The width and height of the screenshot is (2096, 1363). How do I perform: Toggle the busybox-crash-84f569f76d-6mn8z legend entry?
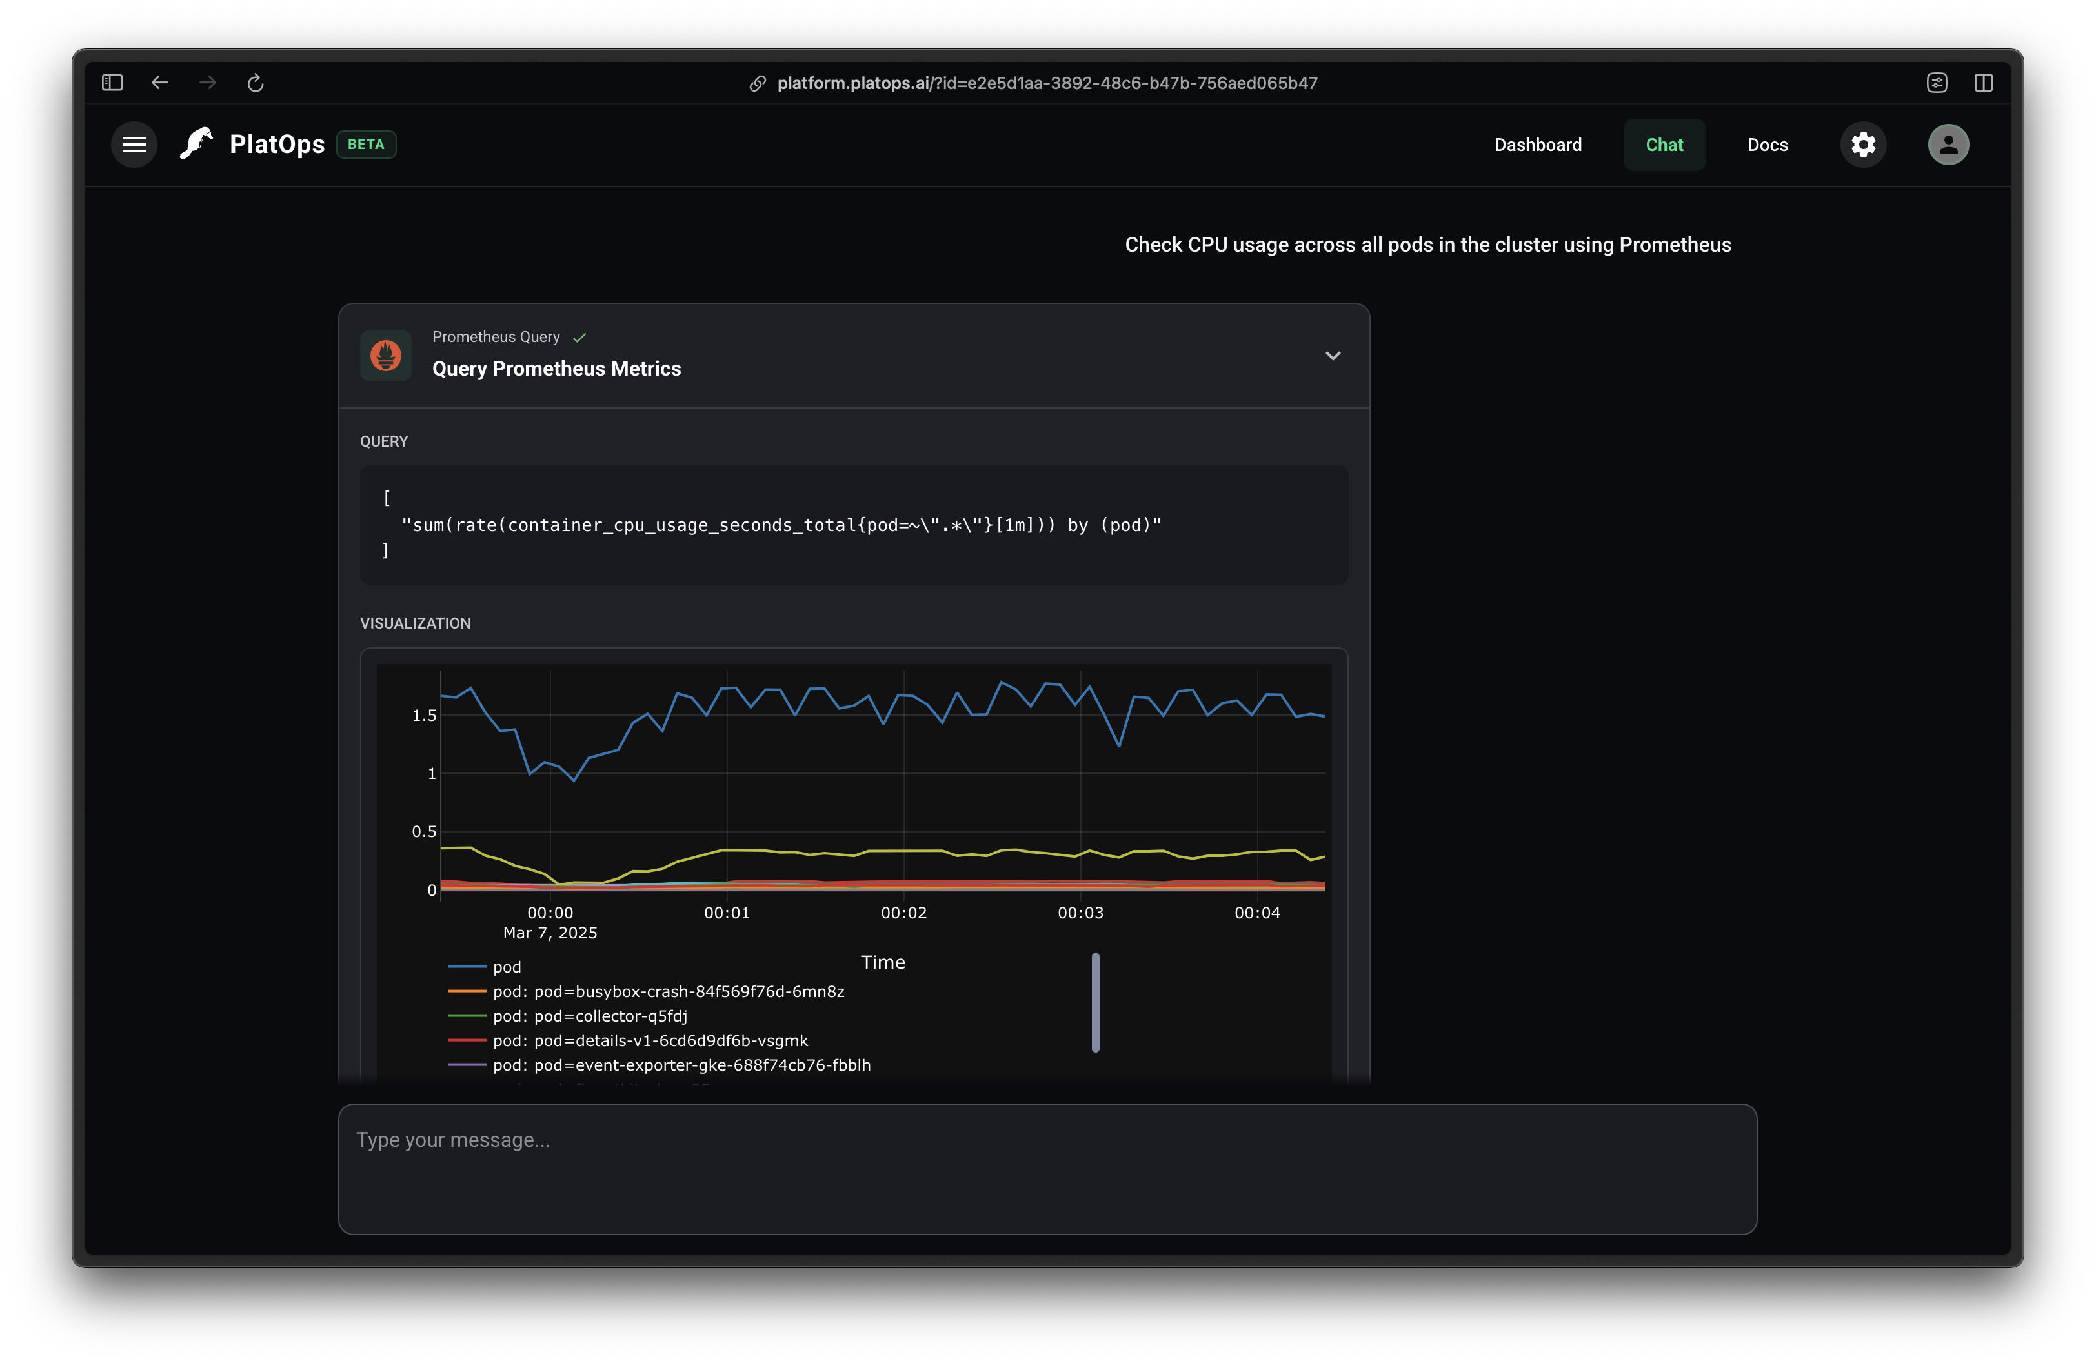click(645, 991)
